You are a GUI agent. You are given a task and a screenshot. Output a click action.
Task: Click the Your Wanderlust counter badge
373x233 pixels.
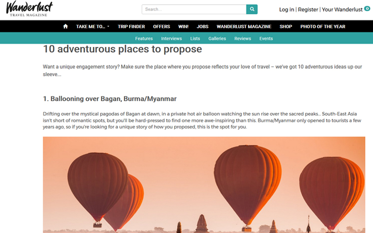tap(367, 8)
